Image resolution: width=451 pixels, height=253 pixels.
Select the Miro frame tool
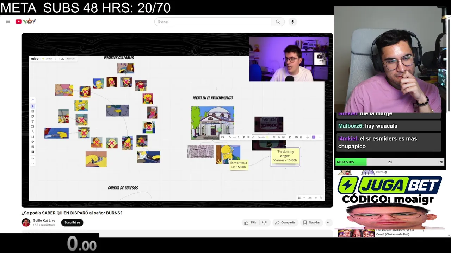tap(33, 136)
